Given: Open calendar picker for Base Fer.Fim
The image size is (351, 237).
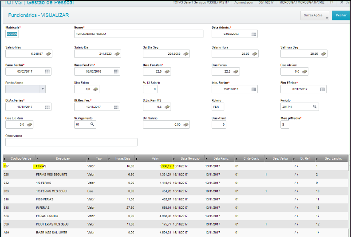Looking at the screenshot, I should 116,72.
